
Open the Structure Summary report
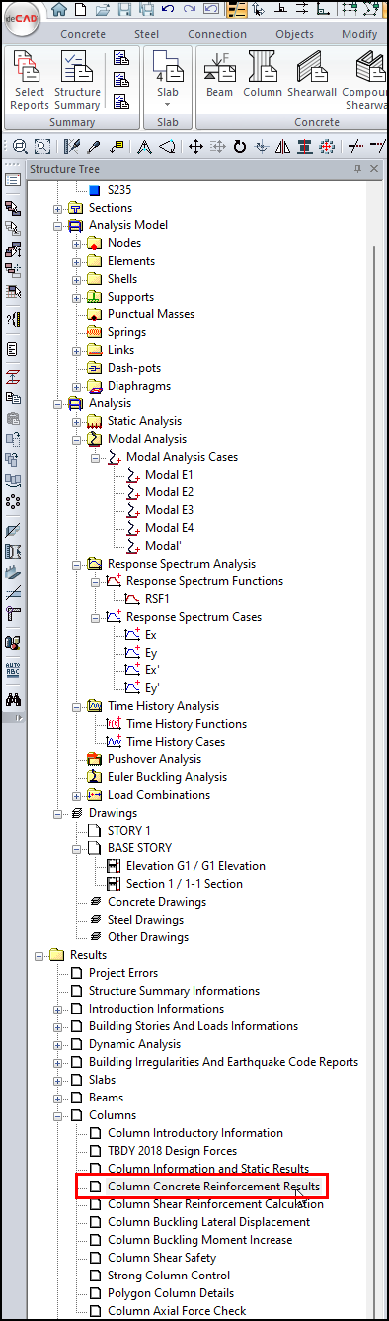77,81
